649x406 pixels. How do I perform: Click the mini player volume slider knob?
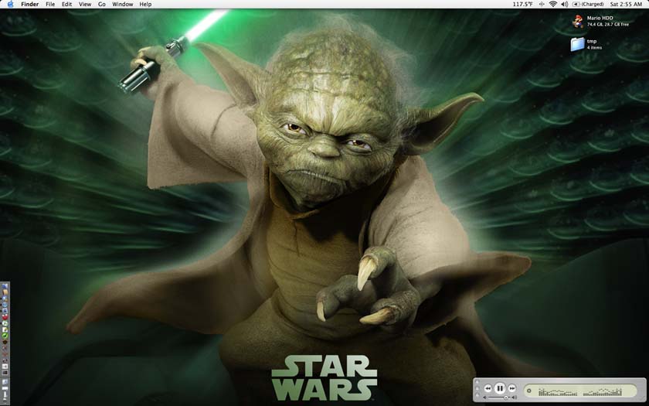pyautogui.click(x=506, y=397)
